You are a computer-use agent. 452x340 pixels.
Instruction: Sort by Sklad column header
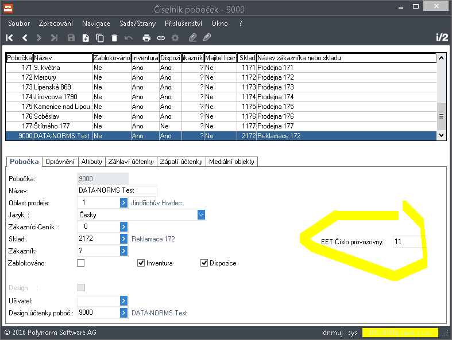(247, 58)
